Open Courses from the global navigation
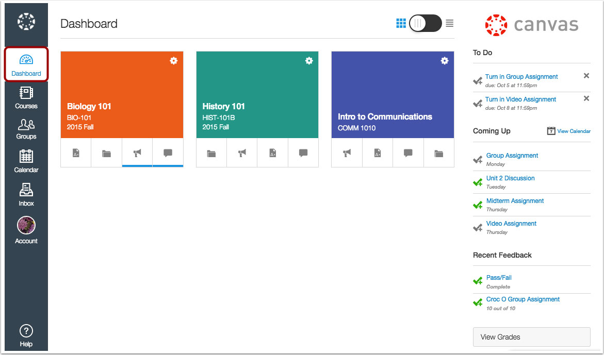Image resolution: width=604 pixels, height=355 pixels. (x=26, y=98)
